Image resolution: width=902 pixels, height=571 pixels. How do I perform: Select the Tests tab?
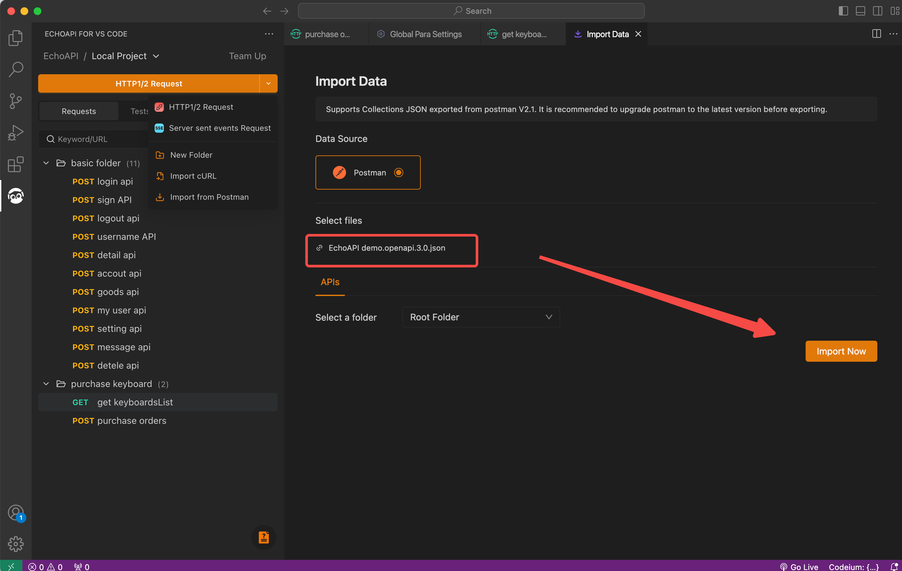point(139,111)
